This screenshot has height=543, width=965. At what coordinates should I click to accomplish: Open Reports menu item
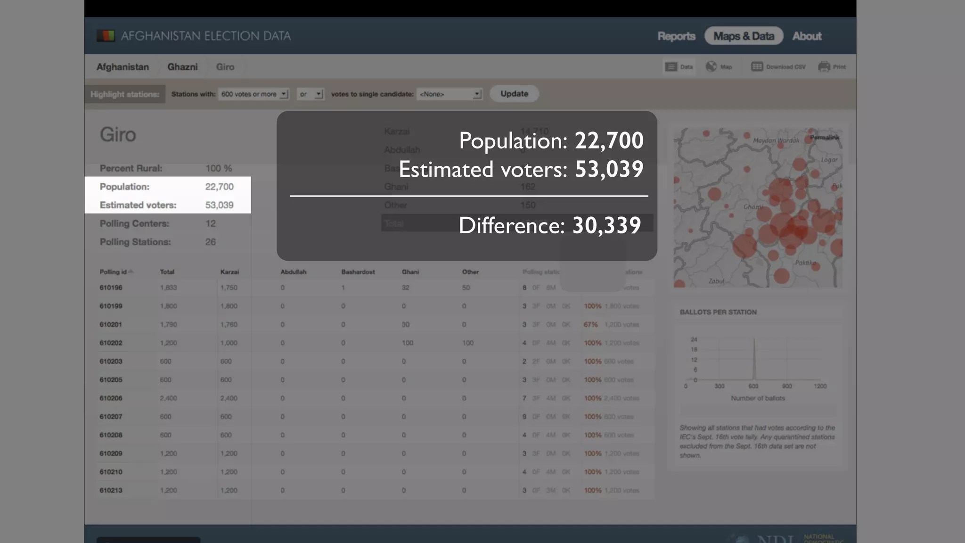pyautogui.click(x=676, y=36)
